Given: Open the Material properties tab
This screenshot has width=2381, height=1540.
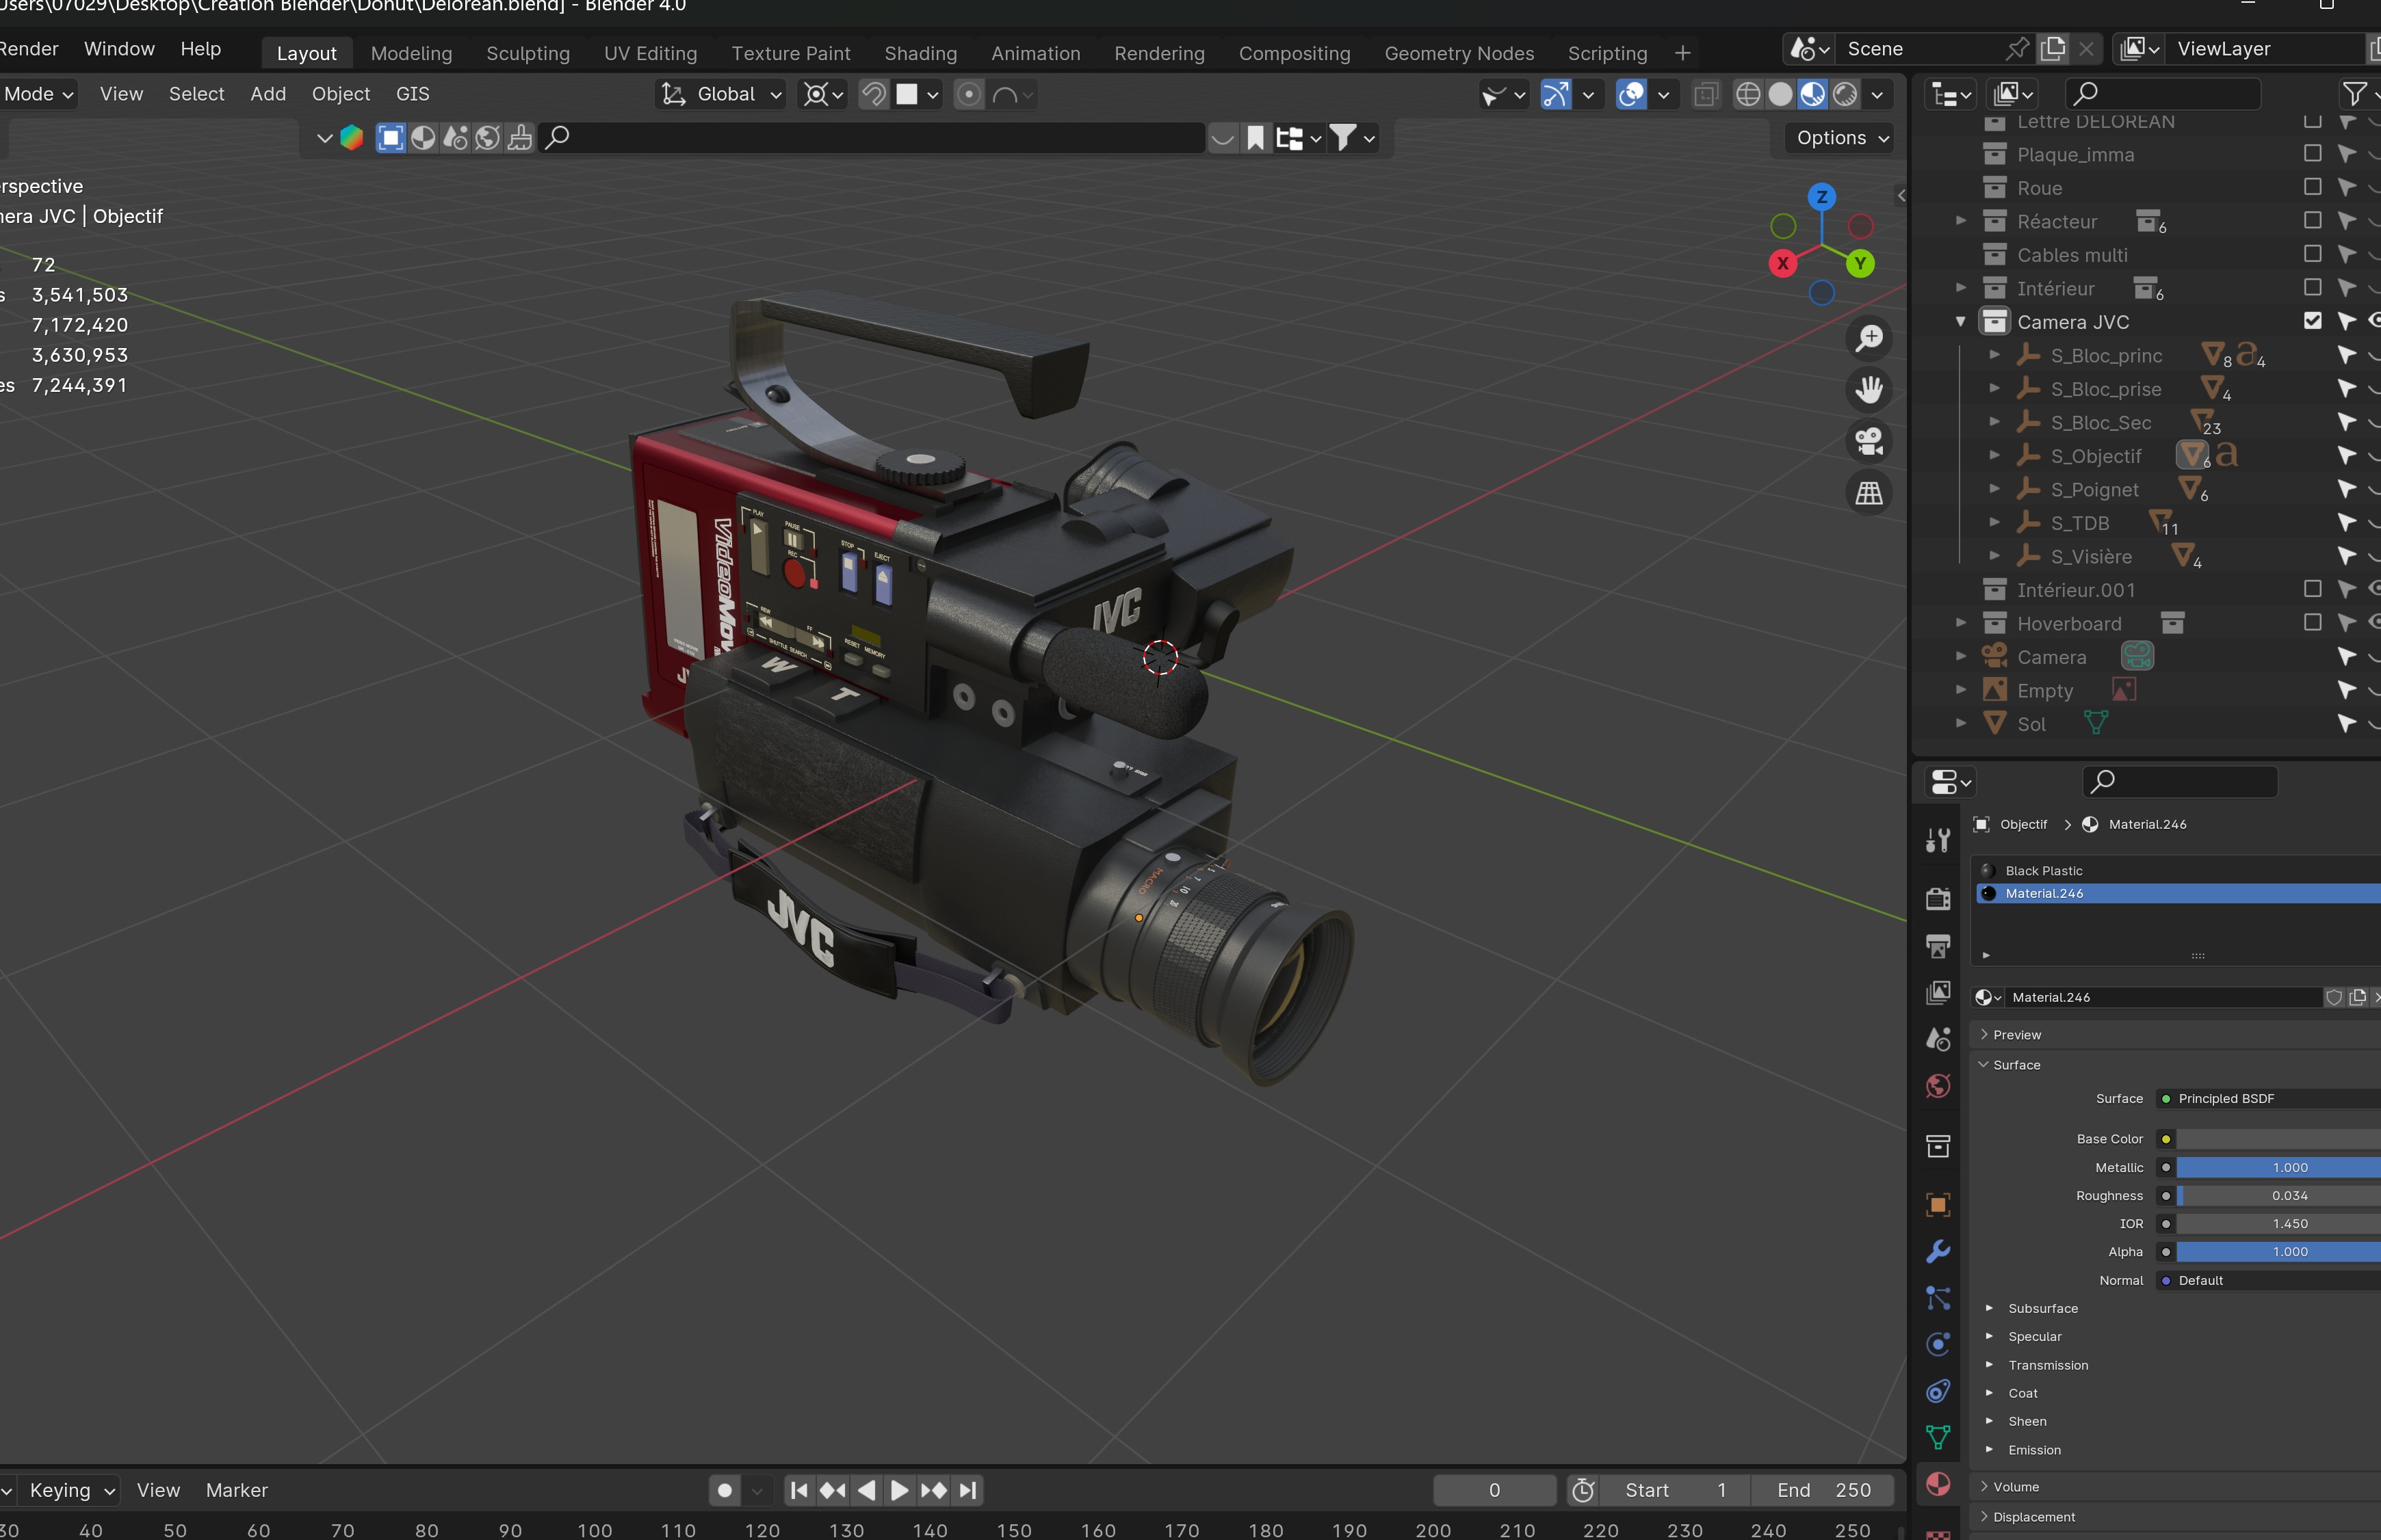Looking at the screenshot, I should click(1938, 1485).
